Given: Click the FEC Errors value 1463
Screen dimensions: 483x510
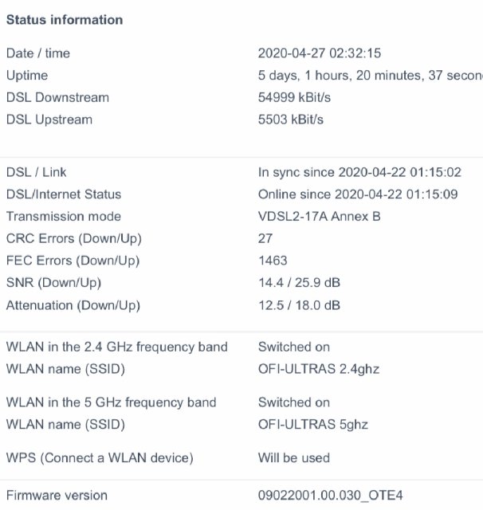Looking at the screenshot, I should click(x=273, y=261).
